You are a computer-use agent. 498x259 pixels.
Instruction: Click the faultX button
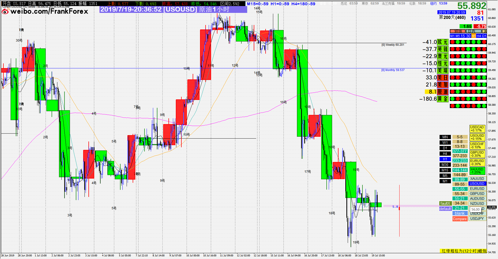pyautogui.click(x=445, y=204)
